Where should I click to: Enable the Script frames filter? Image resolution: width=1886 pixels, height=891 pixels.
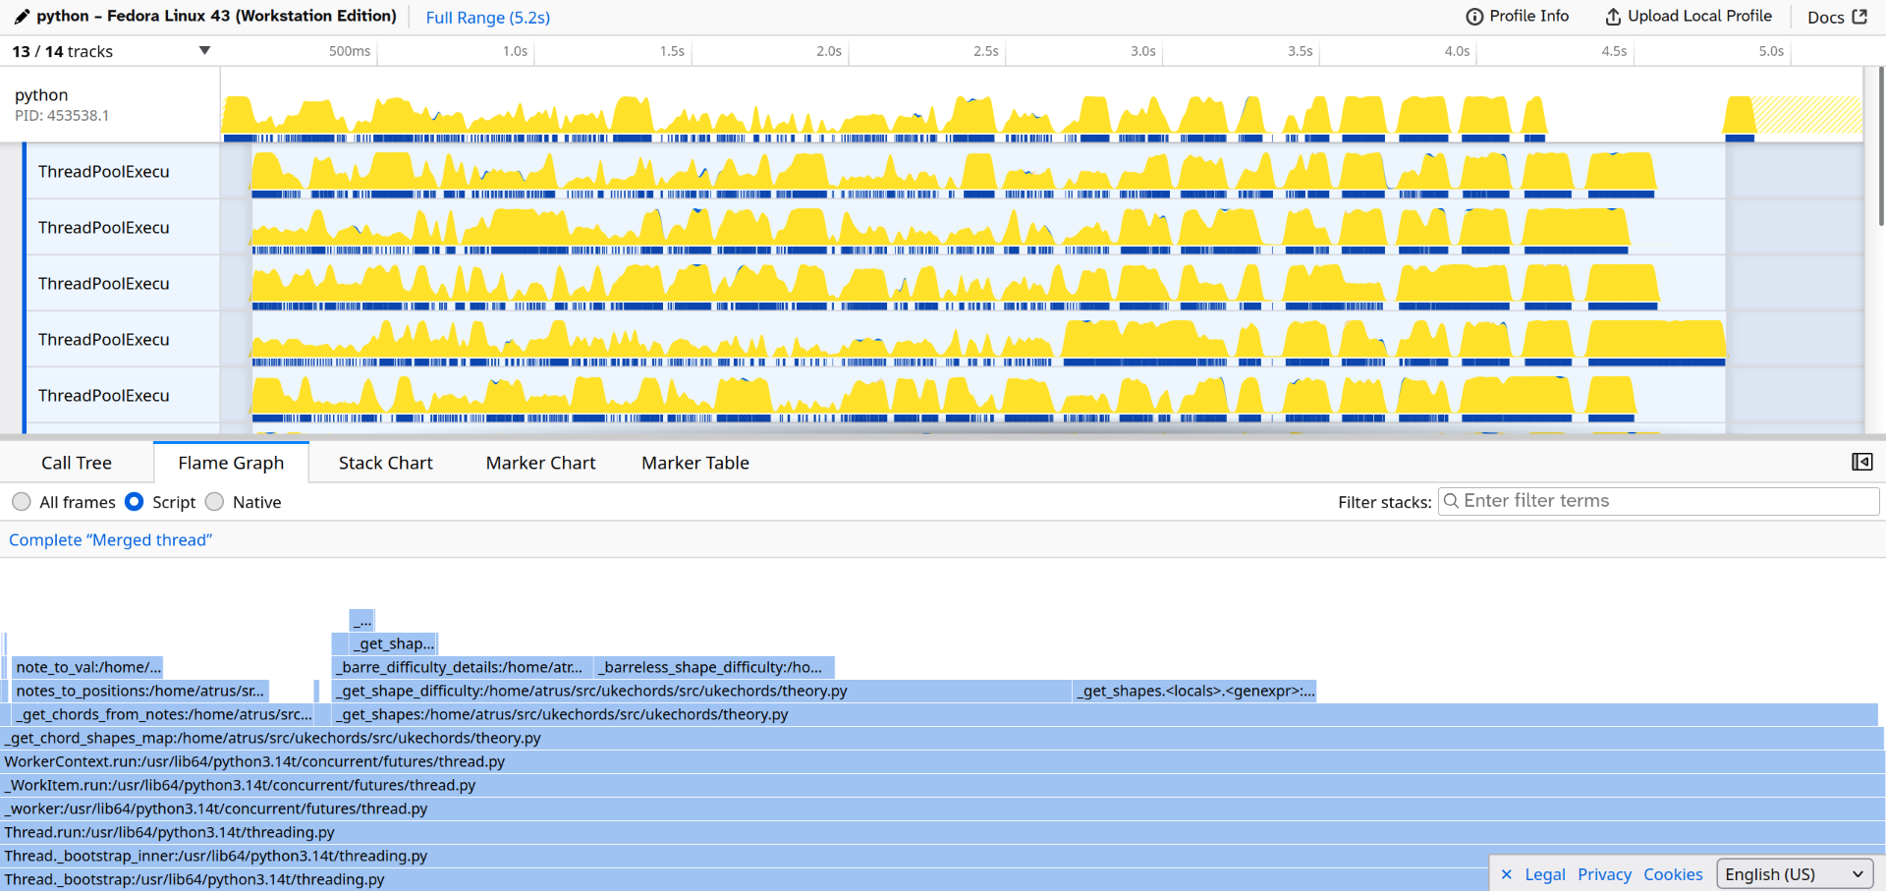coord(135,502)
